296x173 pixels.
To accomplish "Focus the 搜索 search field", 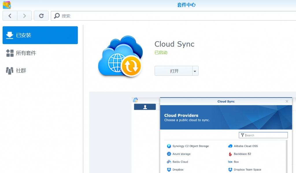I will tap(173, 16).
